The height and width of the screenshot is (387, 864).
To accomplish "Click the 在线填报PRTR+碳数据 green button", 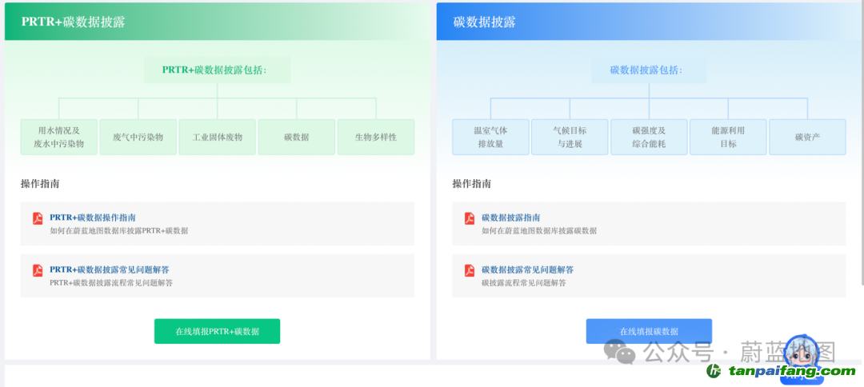I will (x=217, y=331).
